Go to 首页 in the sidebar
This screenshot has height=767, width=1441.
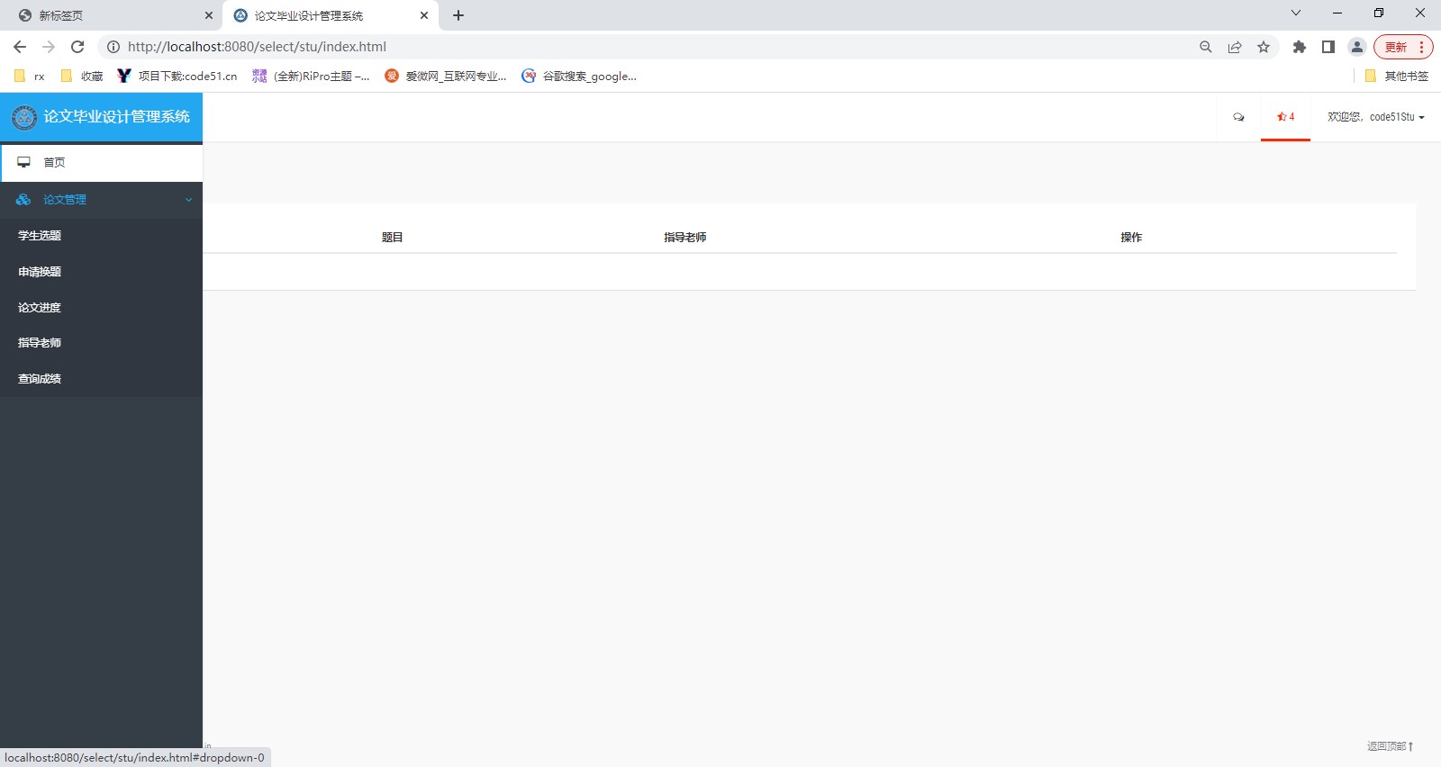pyautogui.click(x=102, y=163)
